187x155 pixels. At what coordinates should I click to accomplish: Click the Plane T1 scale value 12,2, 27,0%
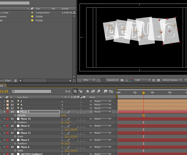(71, 136)
